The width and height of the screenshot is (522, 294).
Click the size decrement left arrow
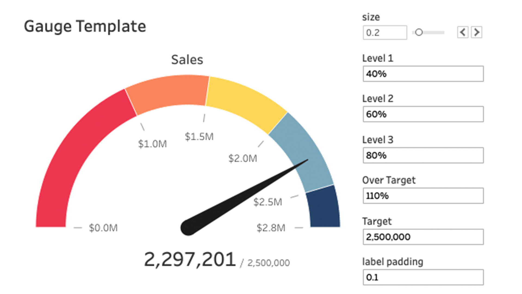462,32
